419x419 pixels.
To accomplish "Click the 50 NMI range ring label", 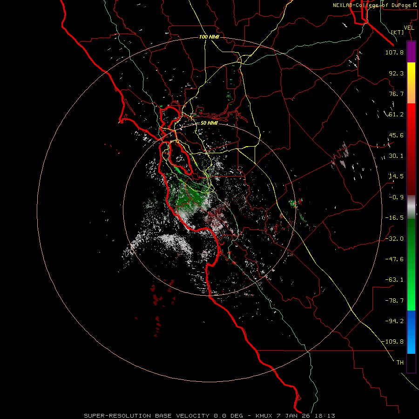I will (x=209, y=123).
